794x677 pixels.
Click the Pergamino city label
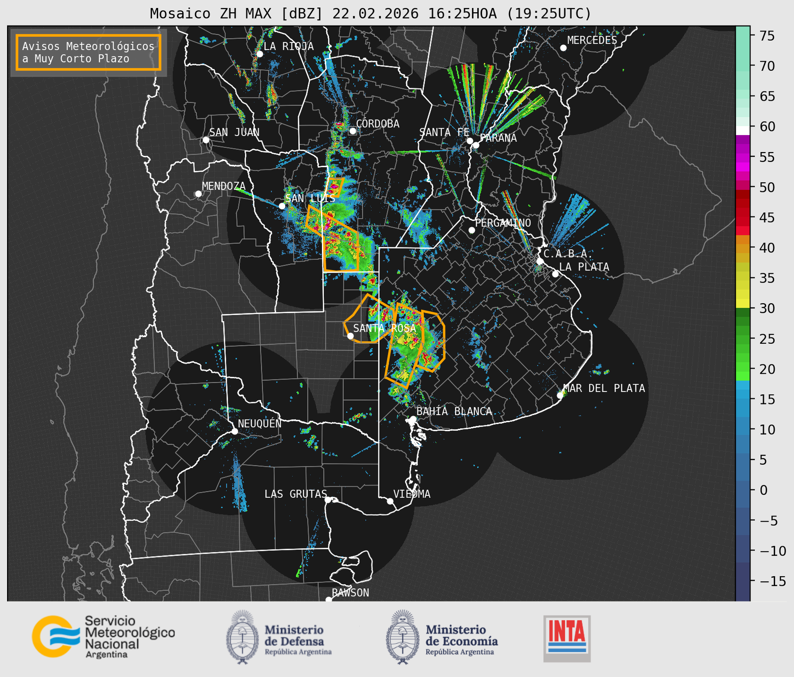pos(503,223)
